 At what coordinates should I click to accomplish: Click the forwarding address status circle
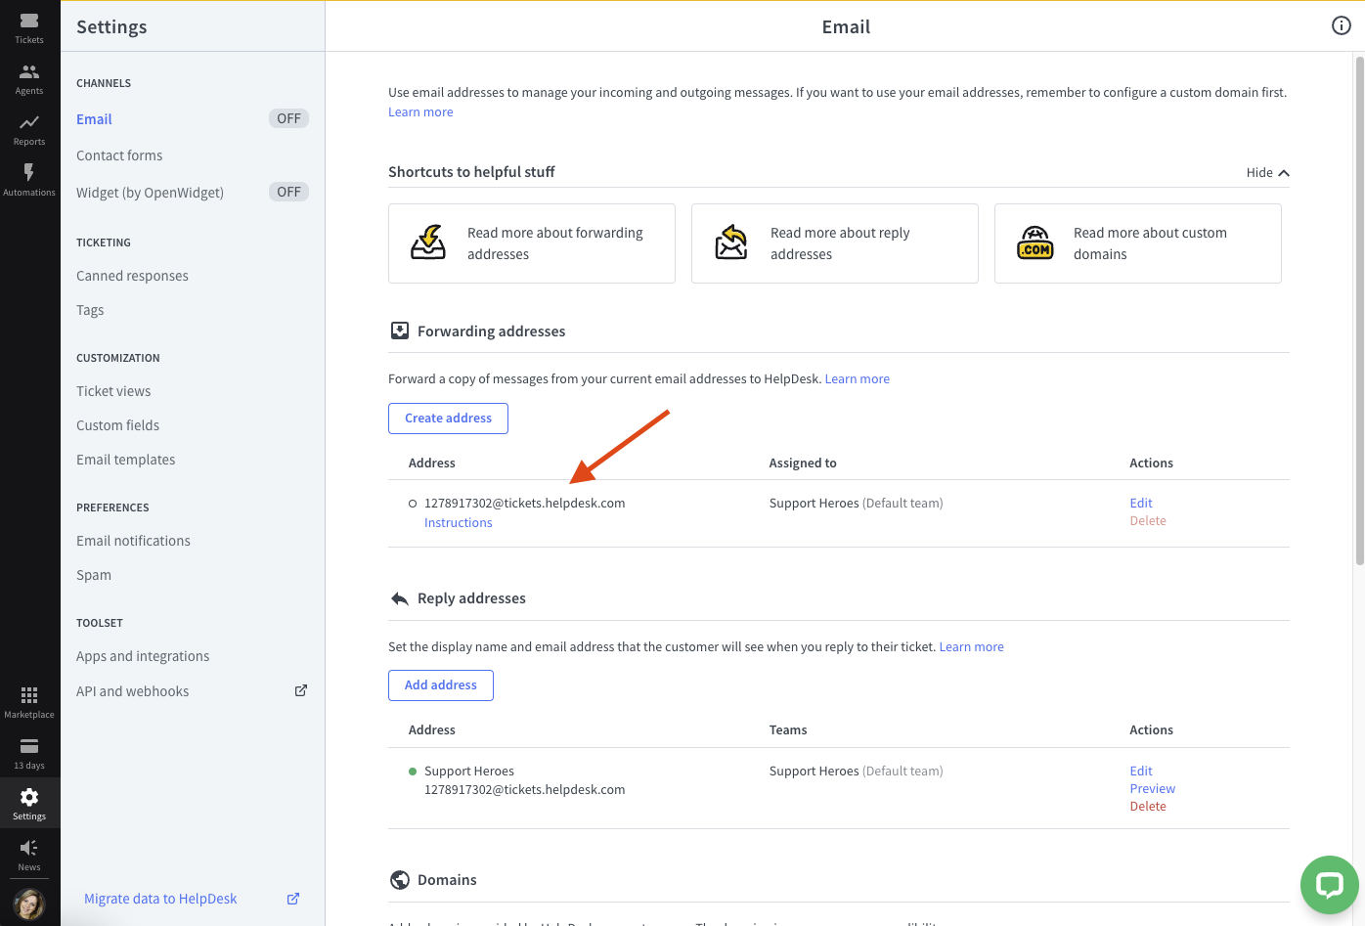tap(413, 504)
